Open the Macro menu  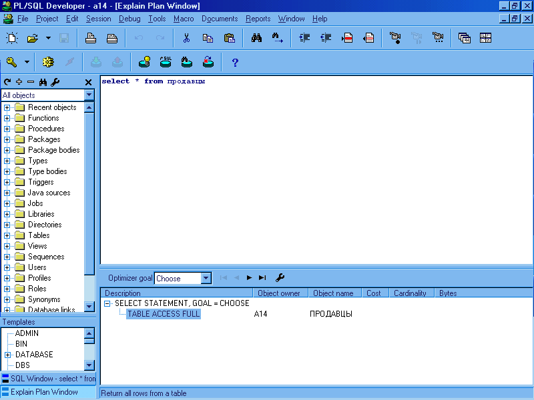(x=184, y=19)
